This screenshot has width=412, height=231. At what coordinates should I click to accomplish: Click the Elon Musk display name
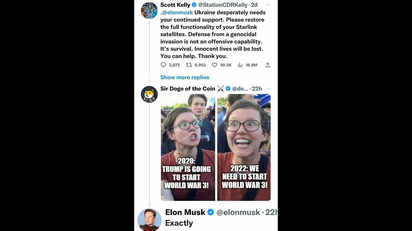click(185, 212)
